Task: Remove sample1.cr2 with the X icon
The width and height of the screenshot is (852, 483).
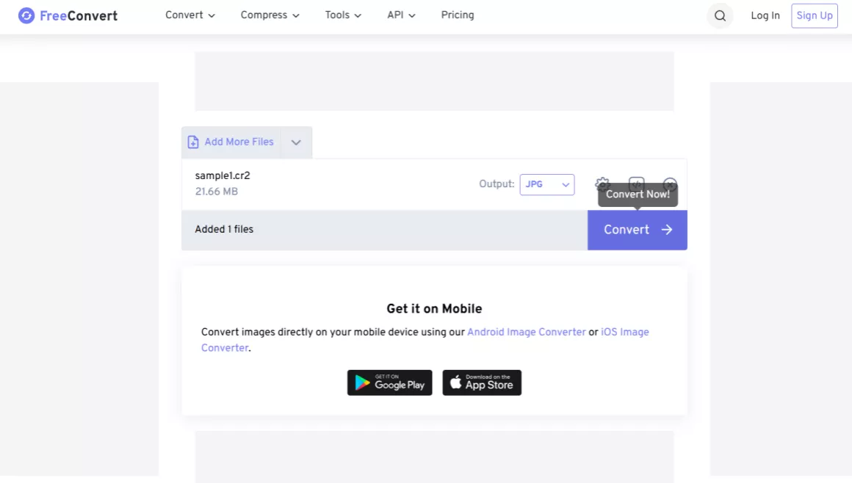Action: pyautogui.click(x=670, y=184)
